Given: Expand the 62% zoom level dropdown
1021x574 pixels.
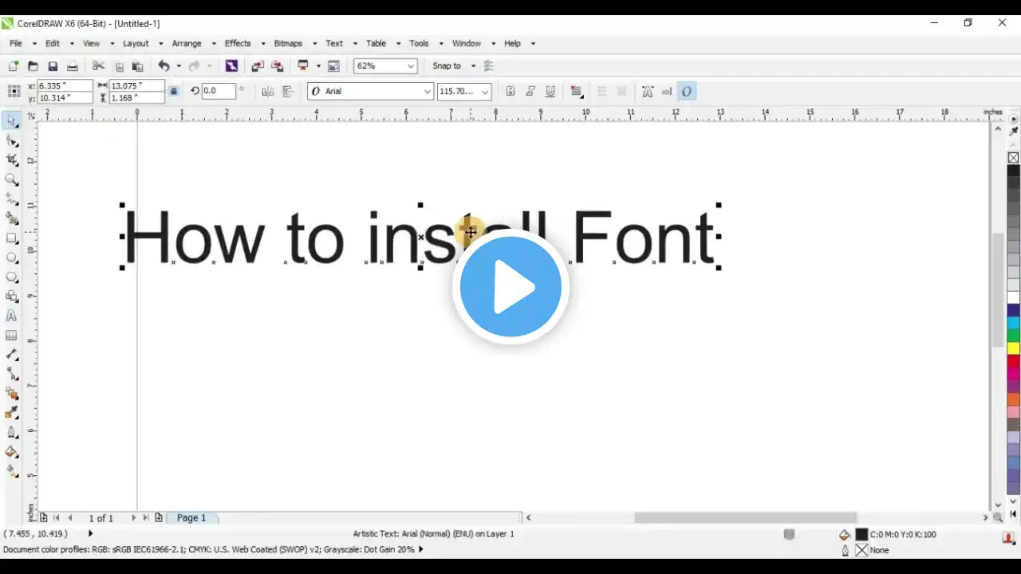Looking at the screenshot, I should click(411, 66).
